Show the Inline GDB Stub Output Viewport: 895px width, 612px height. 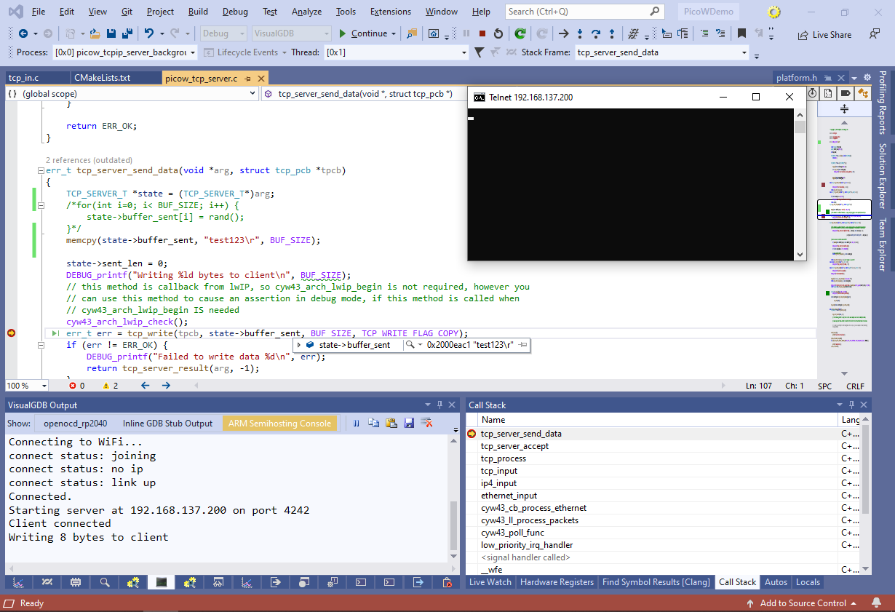tap(168, 424)
